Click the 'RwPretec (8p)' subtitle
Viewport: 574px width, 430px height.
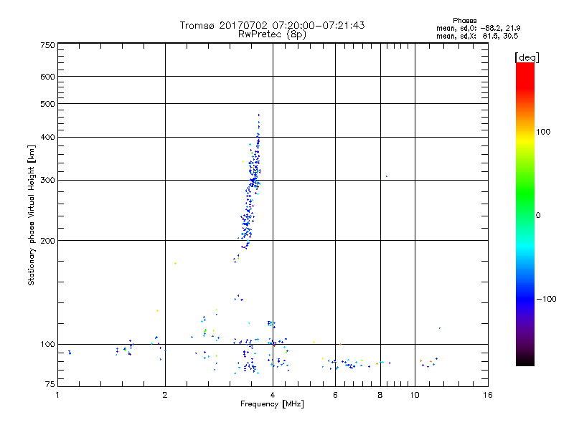click(272, 34)
